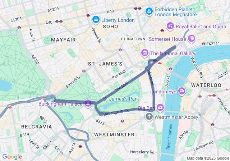Select The National Gallery museum pin
This screenshot has height=161, width=230.
click(144, 53)
